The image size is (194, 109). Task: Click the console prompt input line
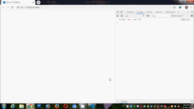(155, 22)
